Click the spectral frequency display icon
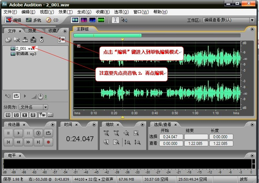 point(84,20)
